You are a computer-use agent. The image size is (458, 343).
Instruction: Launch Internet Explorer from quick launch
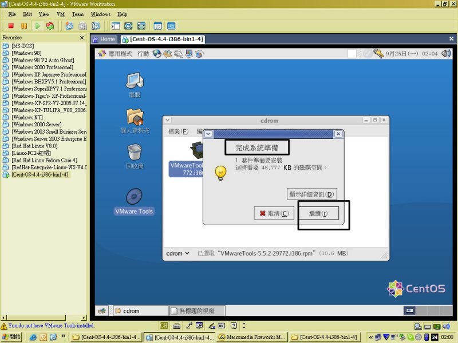click(x=33, y=337)
